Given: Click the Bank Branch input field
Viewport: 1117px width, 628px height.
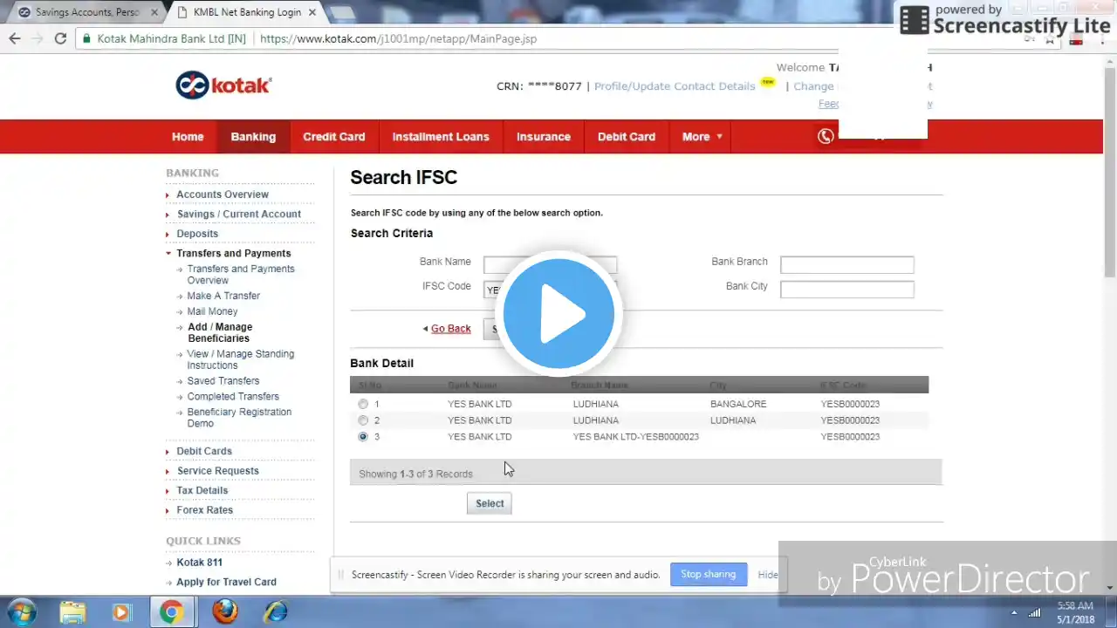Looking at the screenshot, I should coord(847,264).
